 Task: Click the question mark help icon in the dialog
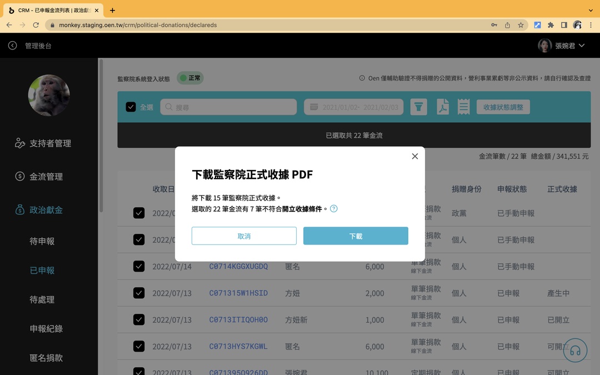coord(333,209)
